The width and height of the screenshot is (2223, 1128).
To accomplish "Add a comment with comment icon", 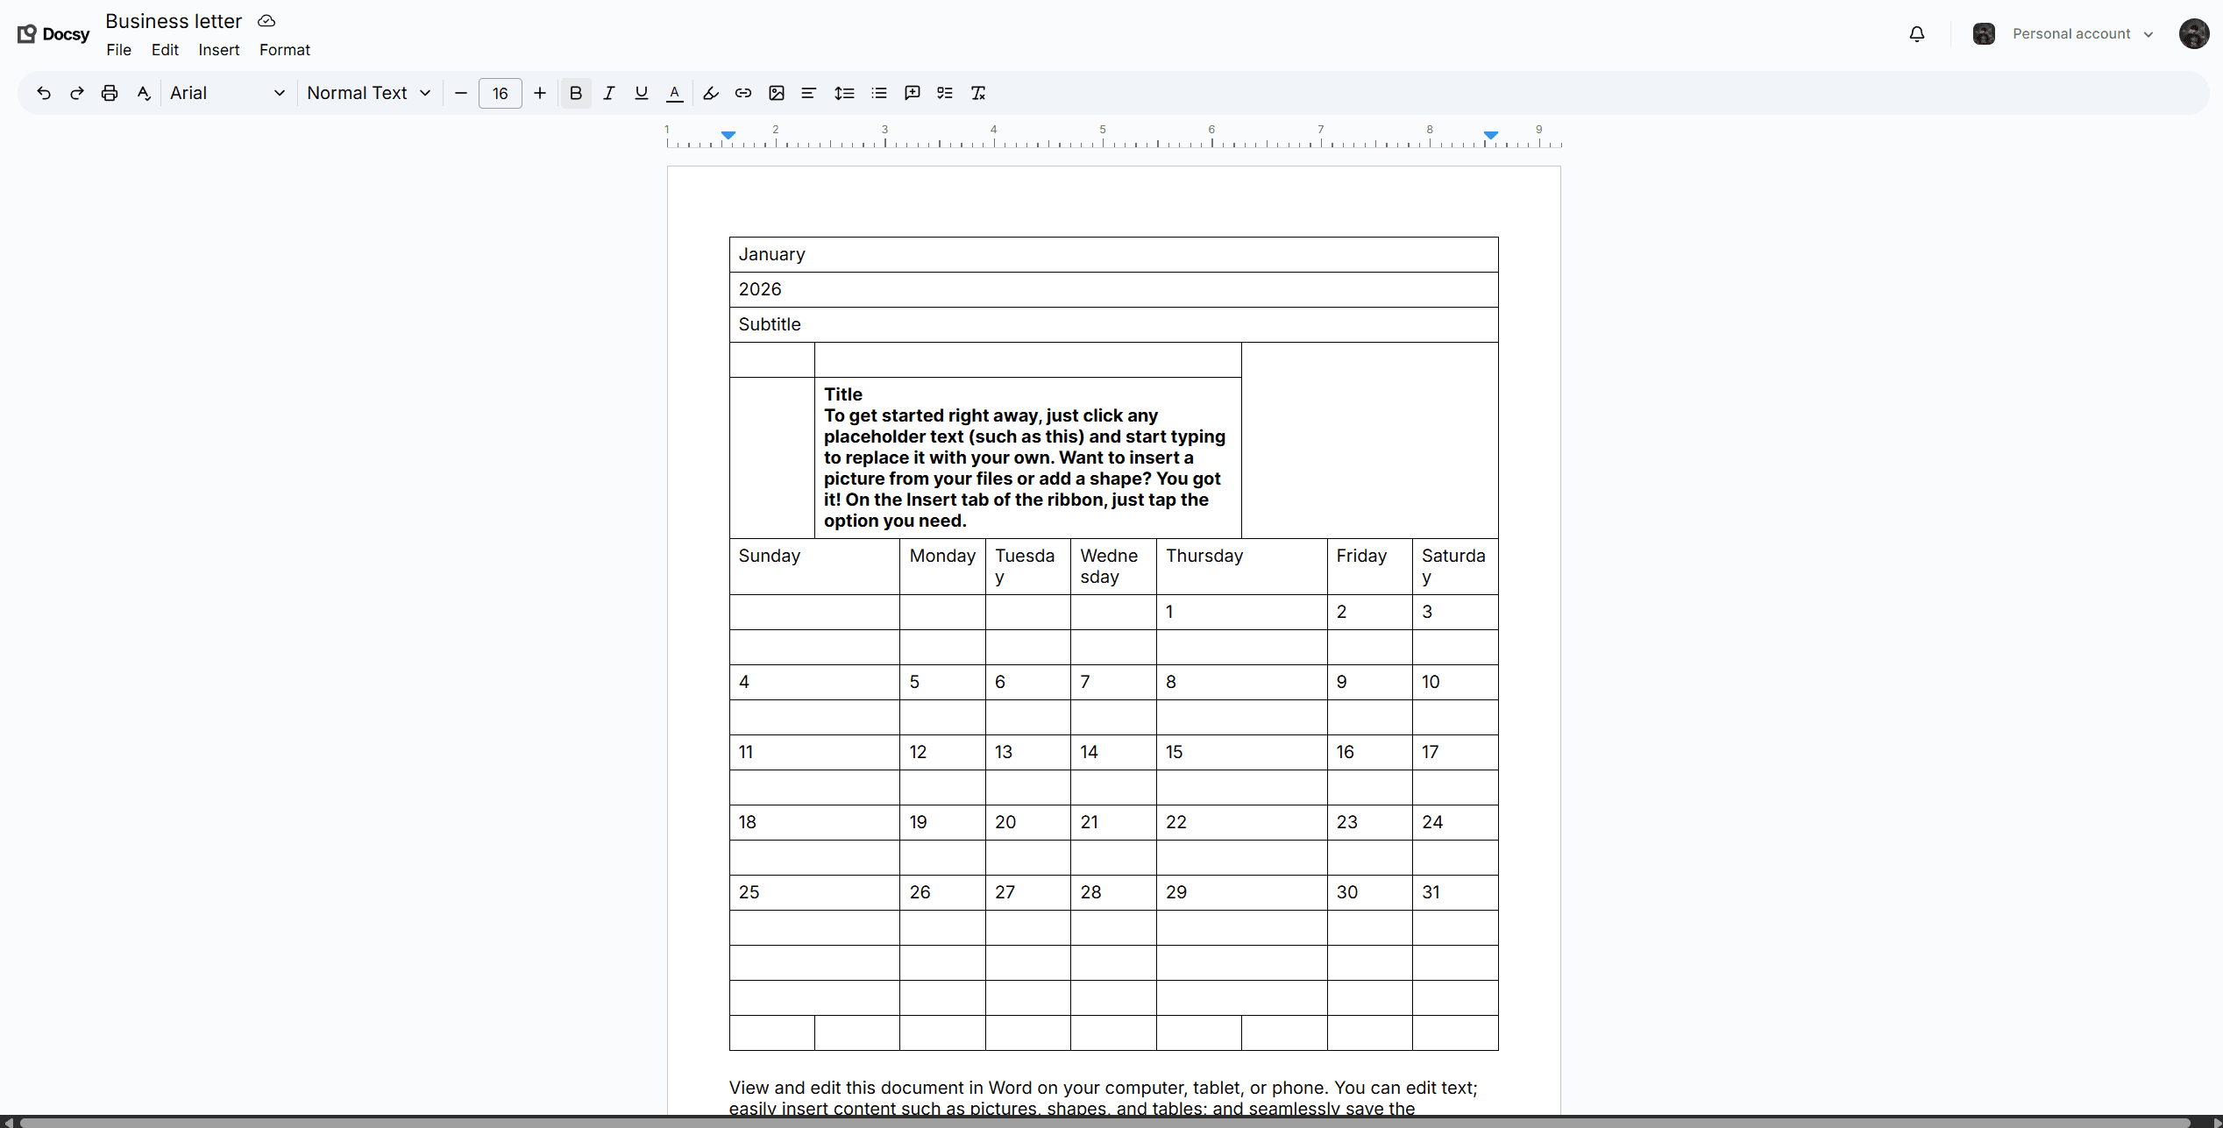I will [x=913, y=93].
